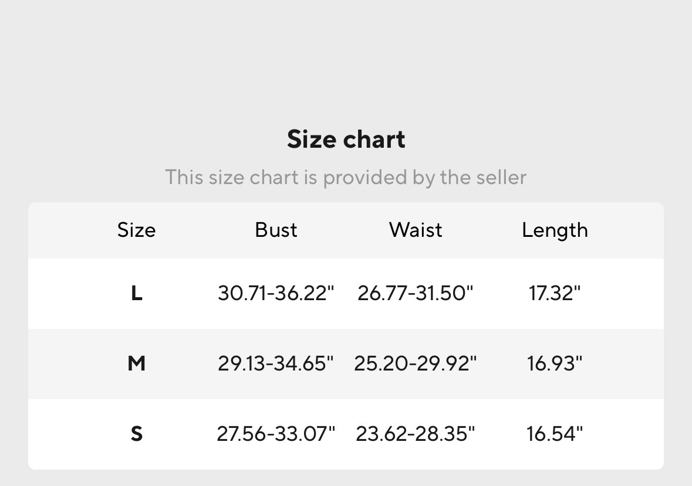Viewport: 692px width, 486px height.
Task: Click the L bust value 30.71-36.22"
Action: 276,293
